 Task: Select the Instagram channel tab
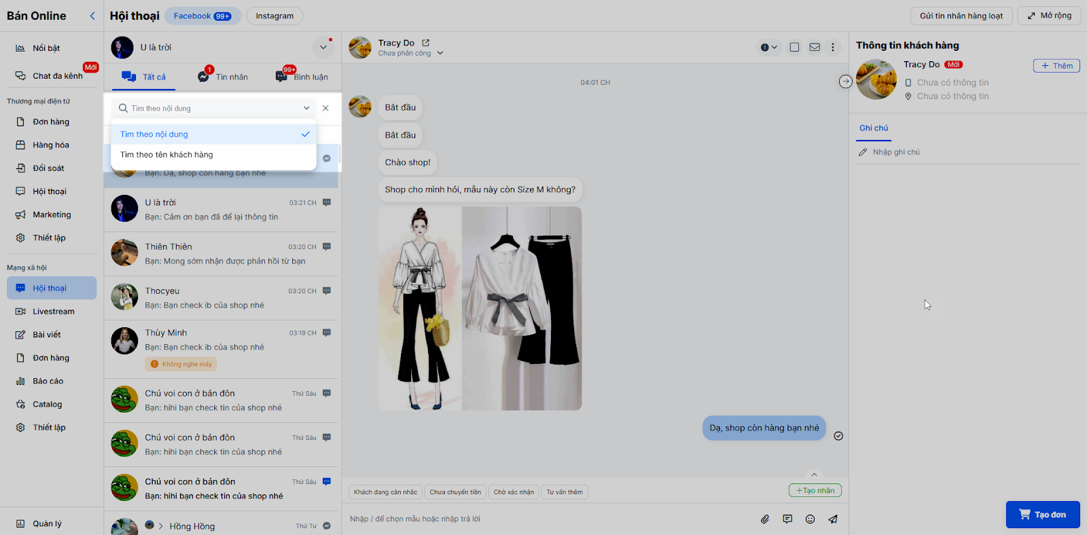click(x=274, y=16)
